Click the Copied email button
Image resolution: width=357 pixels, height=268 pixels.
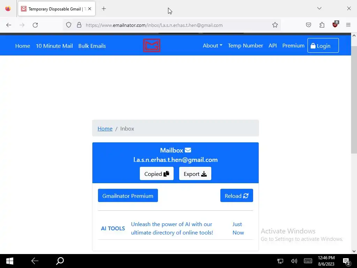(x=157, y=174)
